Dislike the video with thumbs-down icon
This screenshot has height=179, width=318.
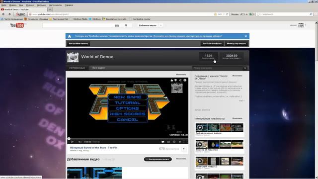pos(175,80)
